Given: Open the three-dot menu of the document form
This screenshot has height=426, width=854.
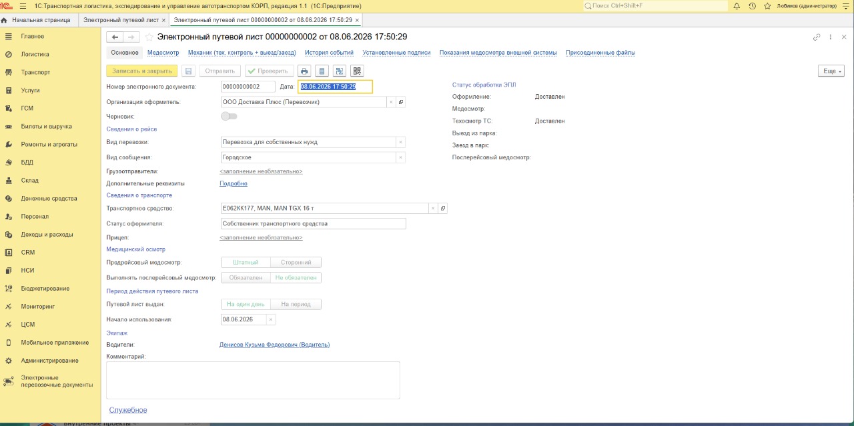Looking at the screenshot, I should coord(831,37).
